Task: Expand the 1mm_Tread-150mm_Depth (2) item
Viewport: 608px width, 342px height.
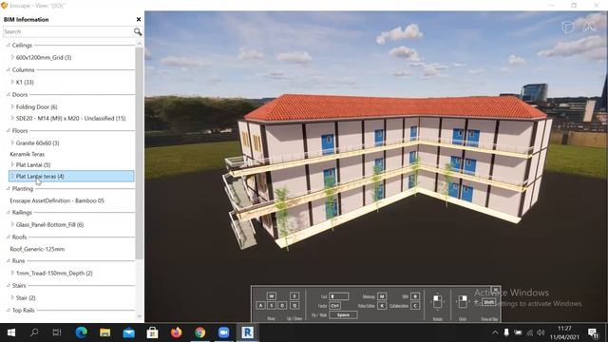Action: [x=12, y=273]
